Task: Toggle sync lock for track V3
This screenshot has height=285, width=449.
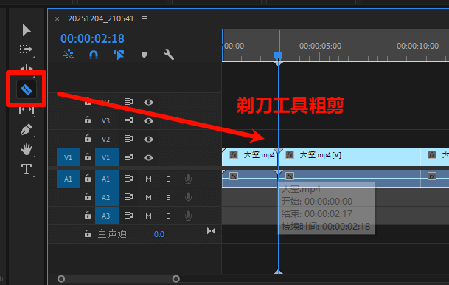Action: point(128,120)
